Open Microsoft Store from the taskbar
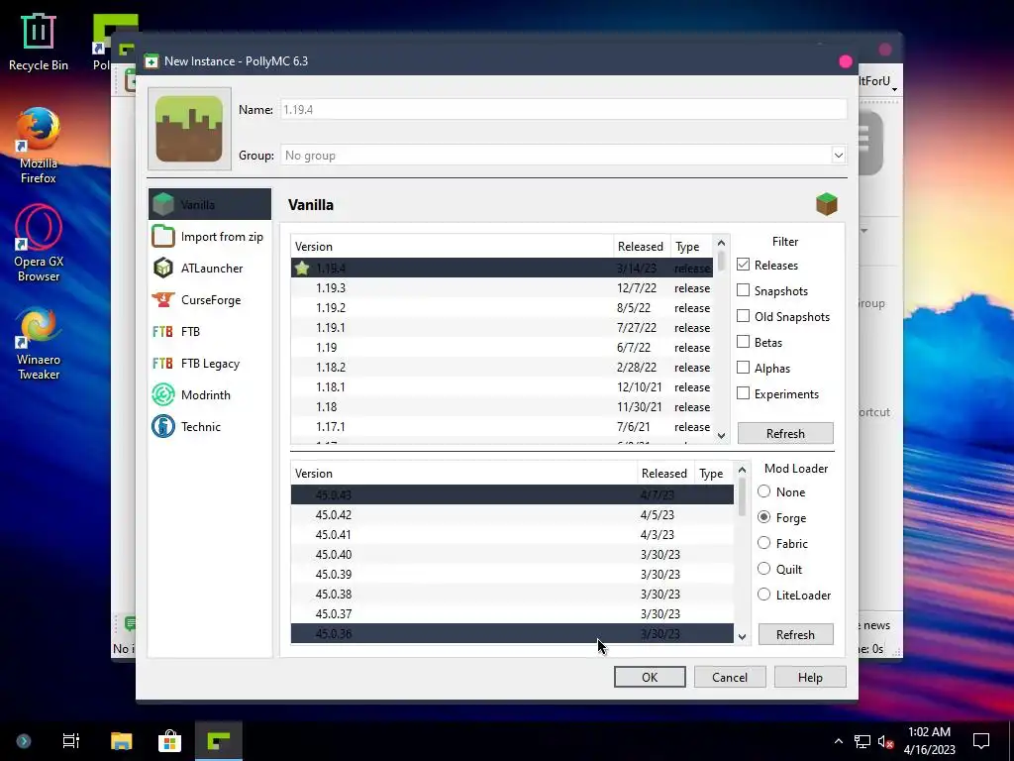This screenshot has height=761, width=1014. pos(169,741)
